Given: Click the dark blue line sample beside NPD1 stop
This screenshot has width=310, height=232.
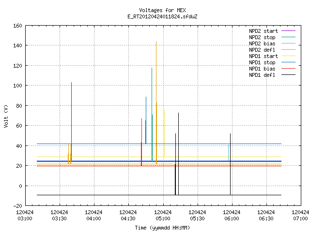Looking at the screenshot, I should [x=288, y=62].
